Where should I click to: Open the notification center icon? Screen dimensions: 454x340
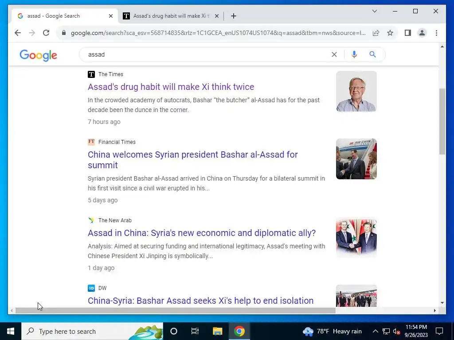click(439, 331)
